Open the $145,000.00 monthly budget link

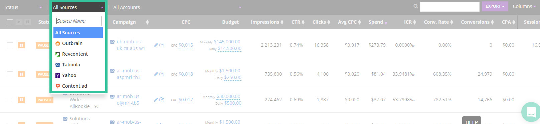[x=227, y=42]
